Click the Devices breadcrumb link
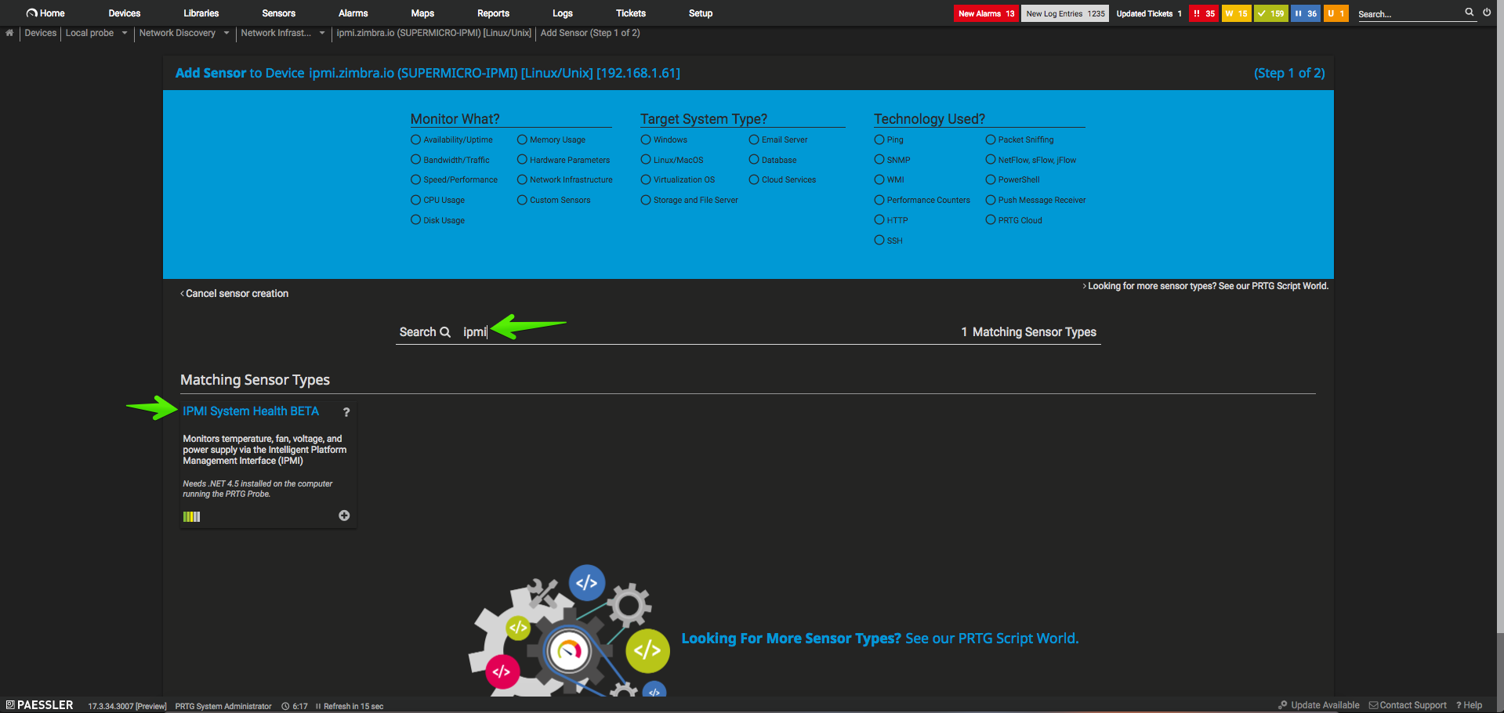Screen dimensions: 1504x713 pos(41,33)
